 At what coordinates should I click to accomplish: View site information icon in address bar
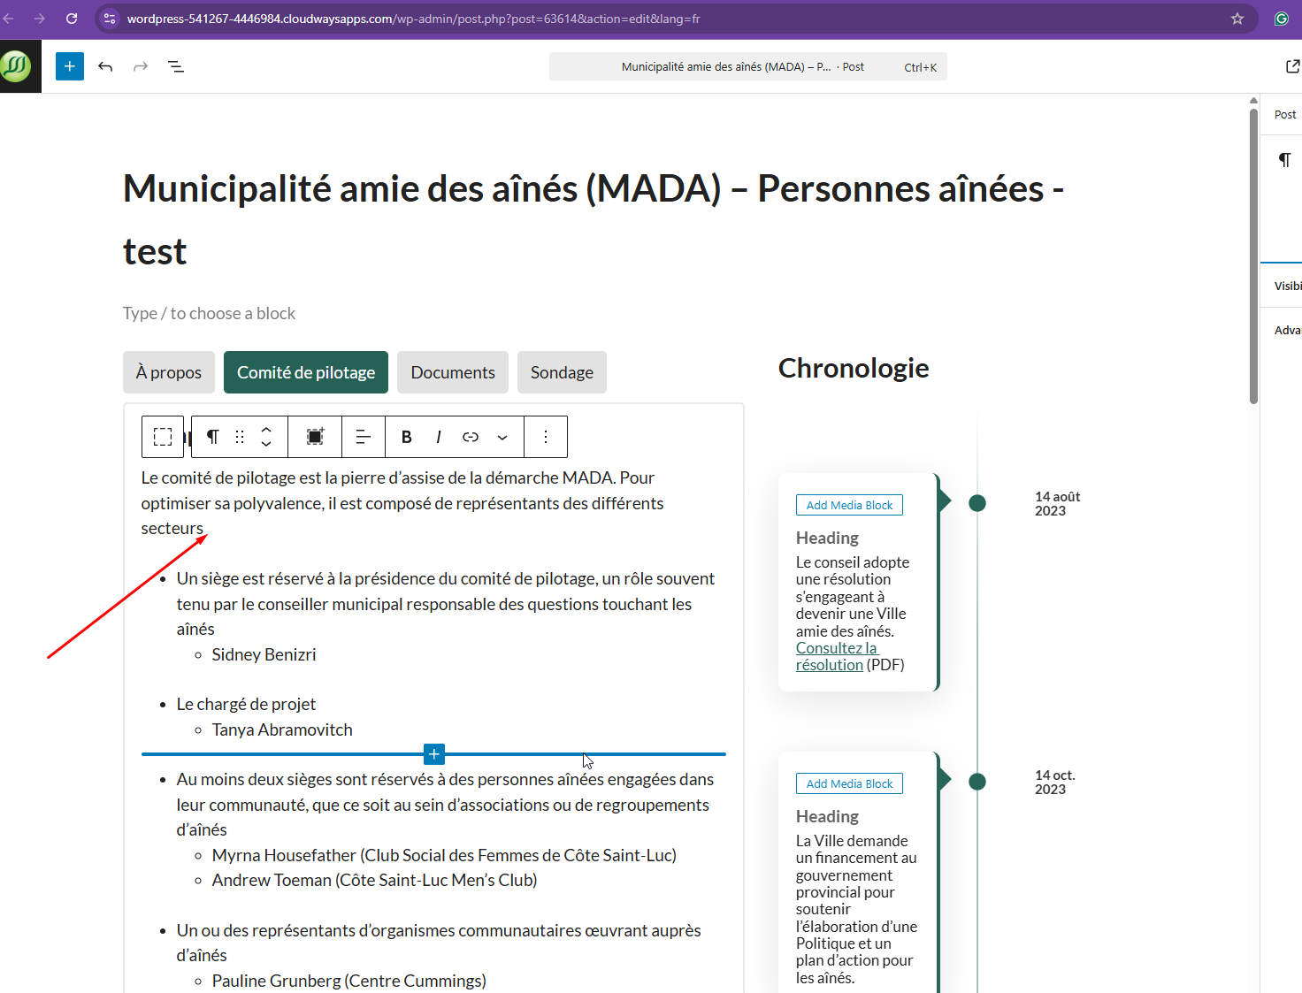110,19
